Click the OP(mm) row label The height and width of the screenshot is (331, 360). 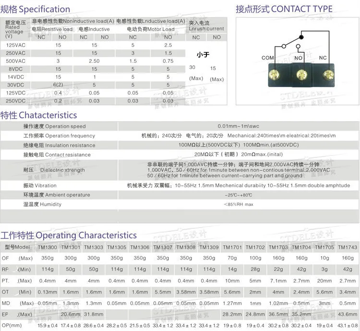coord(12,325)
